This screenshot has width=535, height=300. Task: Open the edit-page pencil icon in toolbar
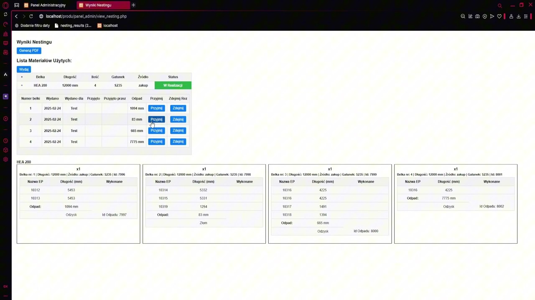pyautogui.click(x=470, y=16)
